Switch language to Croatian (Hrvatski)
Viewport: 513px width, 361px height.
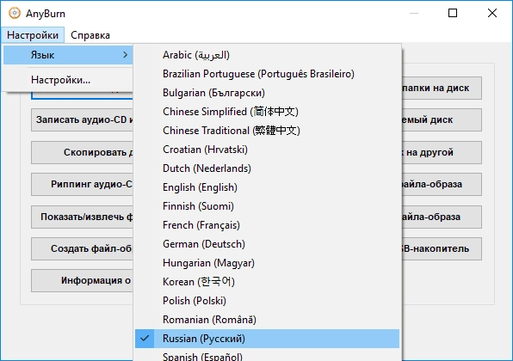267,150
